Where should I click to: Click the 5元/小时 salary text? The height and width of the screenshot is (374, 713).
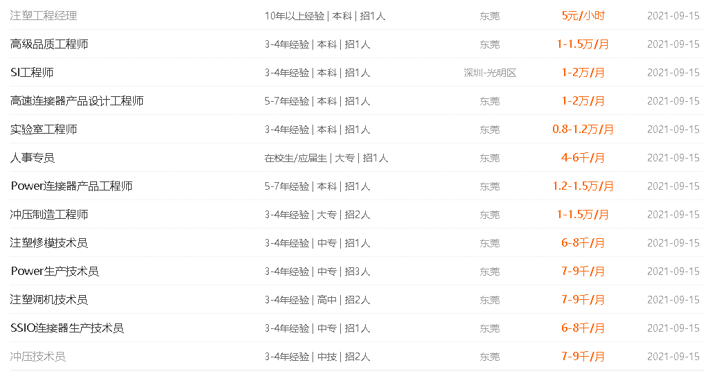click(583, 16)
